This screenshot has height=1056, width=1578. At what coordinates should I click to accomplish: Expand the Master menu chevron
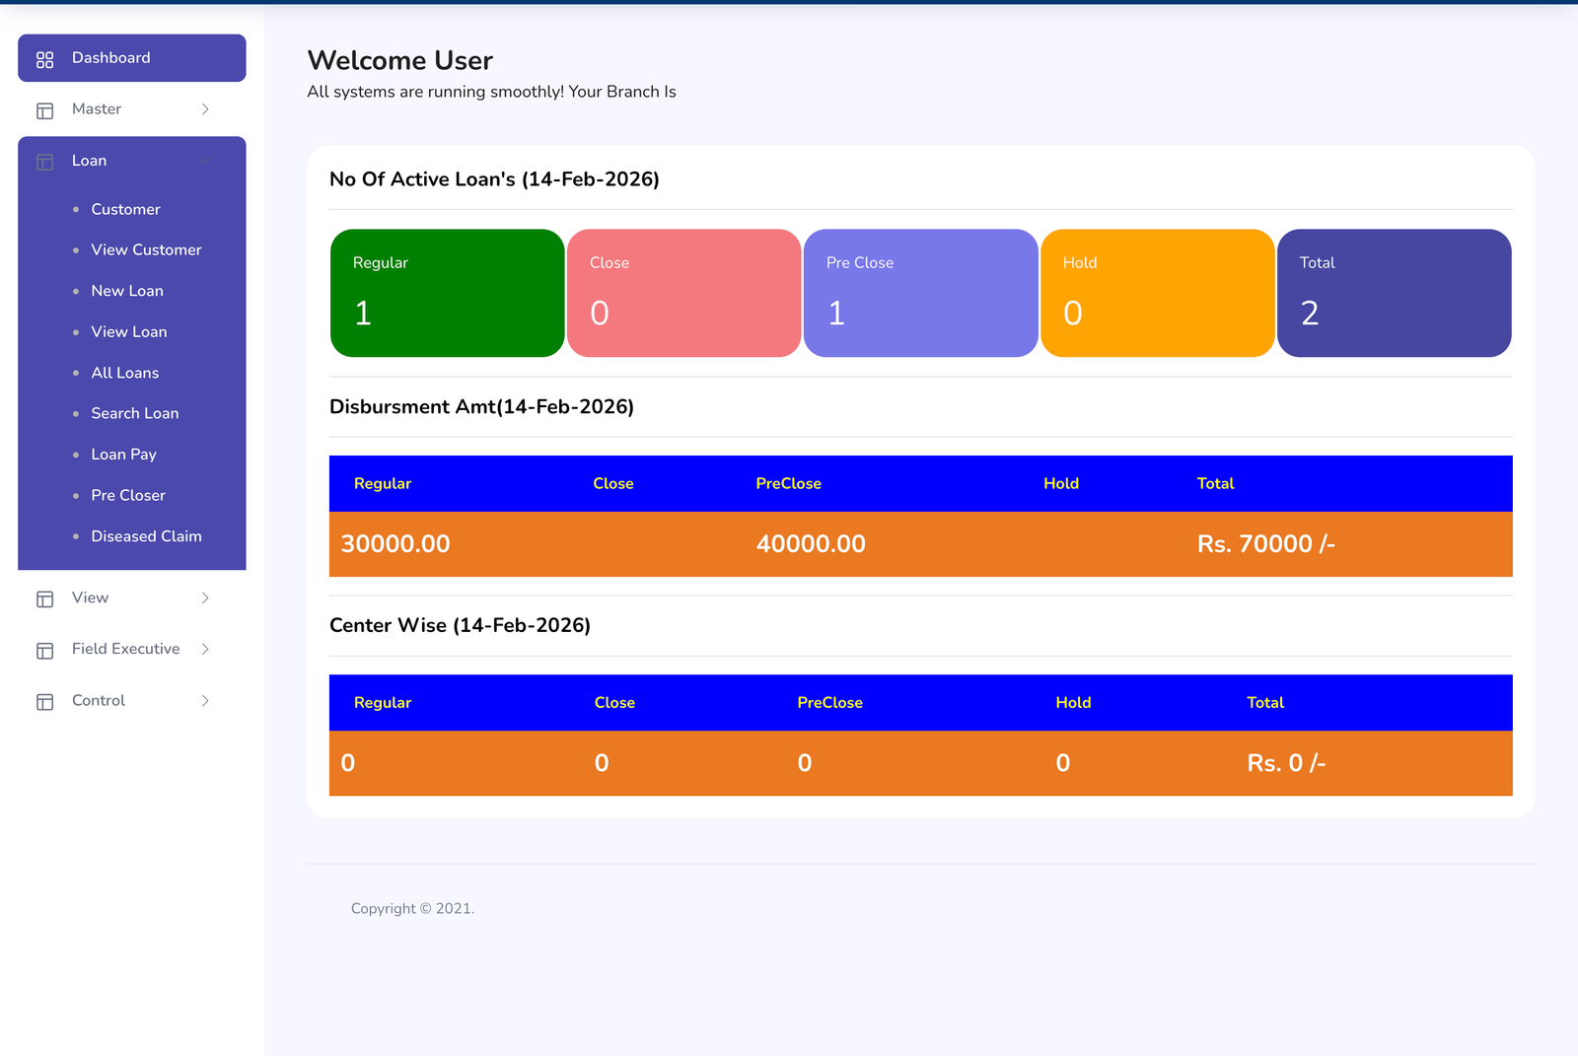pos(205,109)
